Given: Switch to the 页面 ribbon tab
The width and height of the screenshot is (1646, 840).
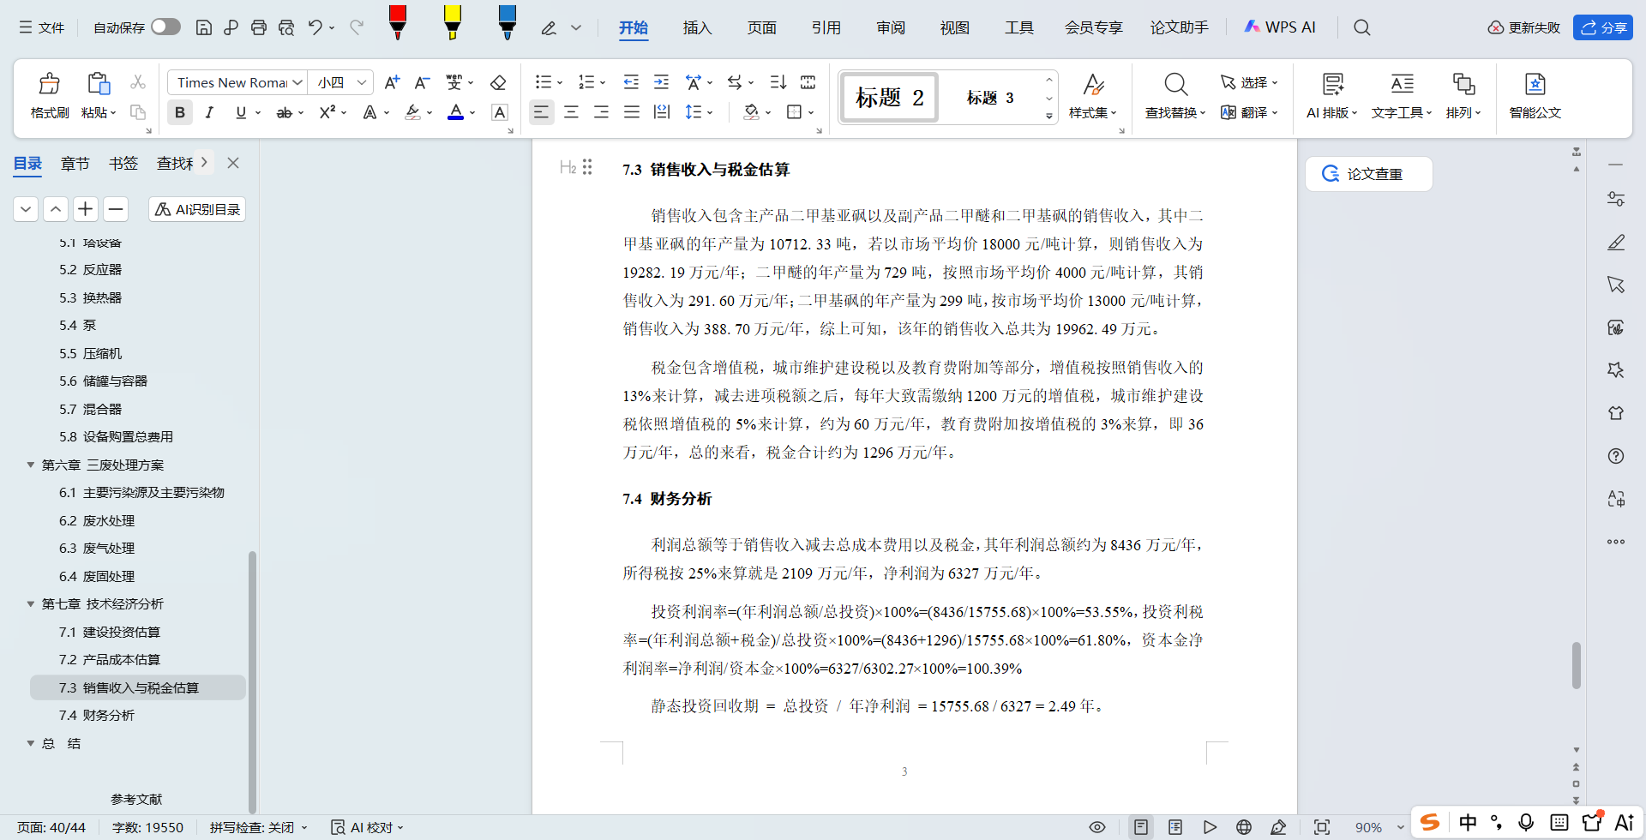Looking at the screenshot, I should (761, 27).
